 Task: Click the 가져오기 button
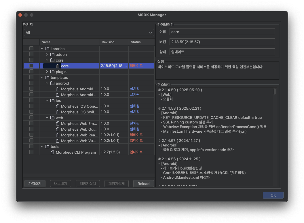coord(35,184)
